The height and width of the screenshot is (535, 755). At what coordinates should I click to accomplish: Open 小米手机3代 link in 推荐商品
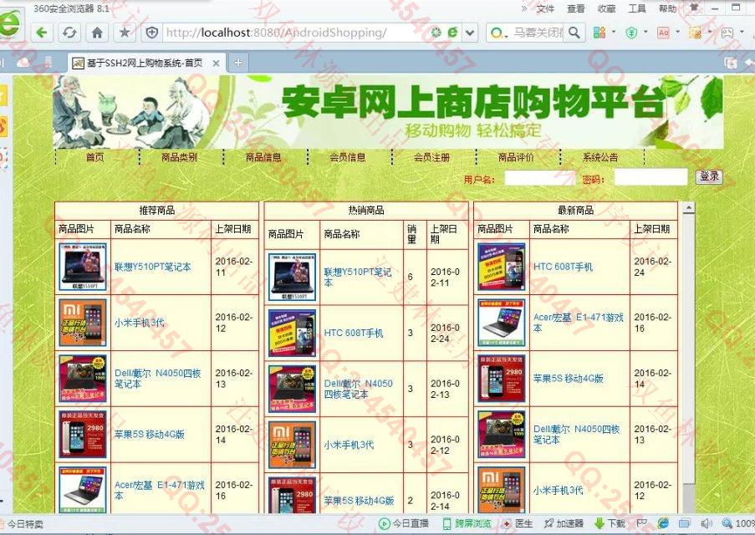coord(139,323)
